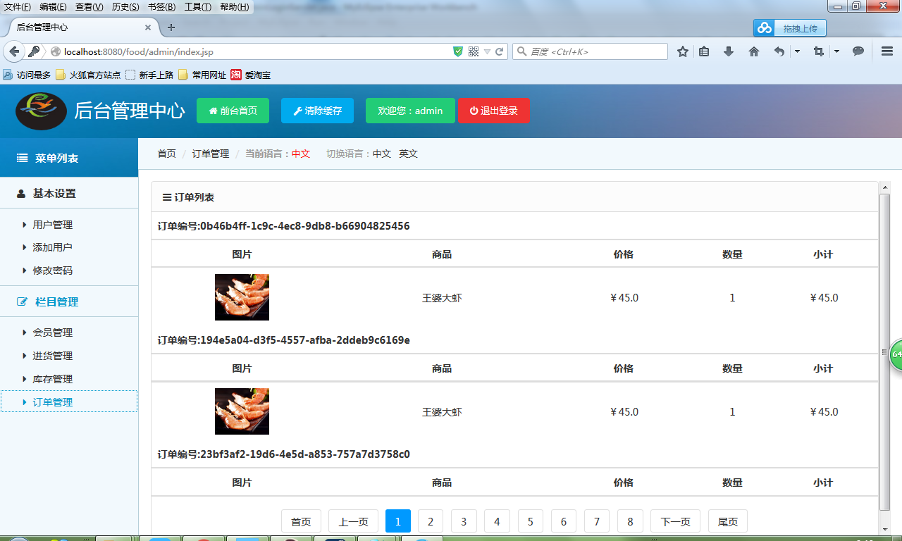Screen dimensions: 902x541
Task: Click the 欢迎您：admin button
Action: point(410,111)
